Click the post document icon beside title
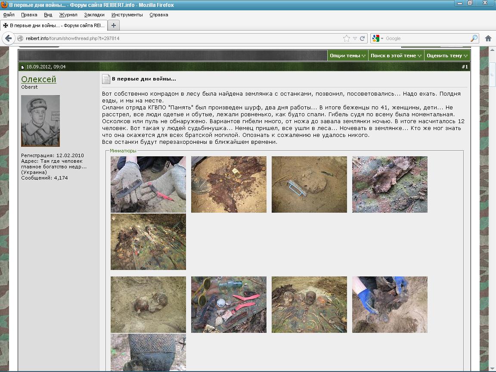 [x=106, y=79]
